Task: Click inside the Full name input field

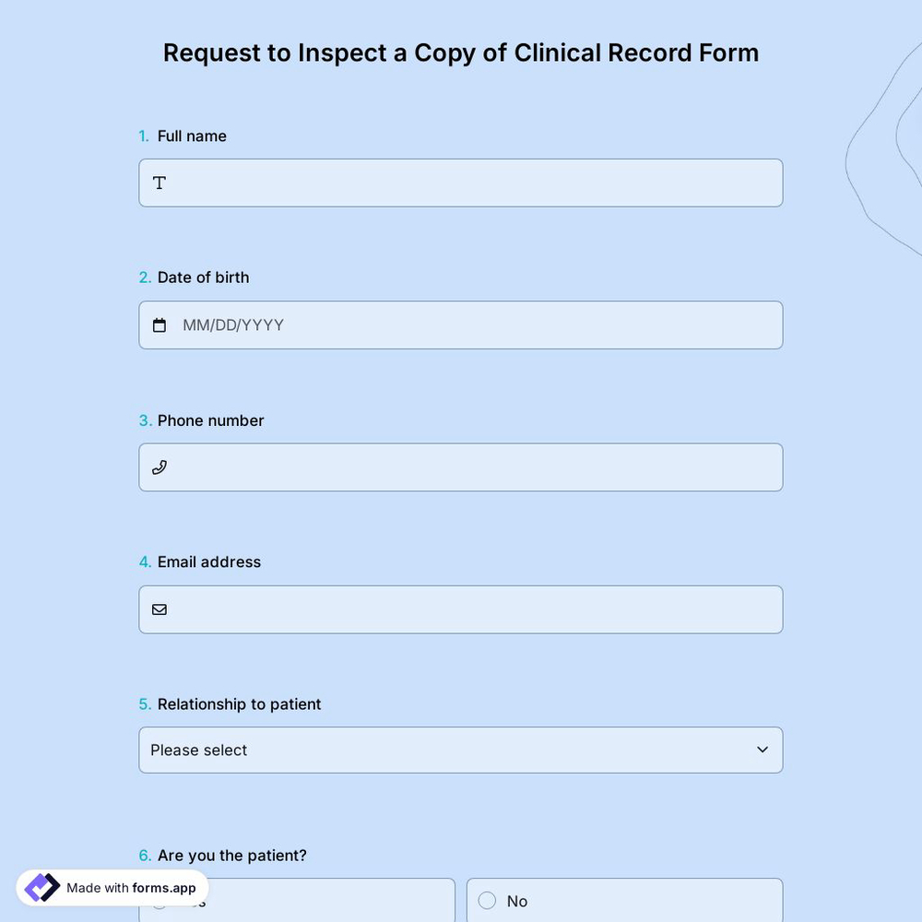Action: tap(461, 183)
